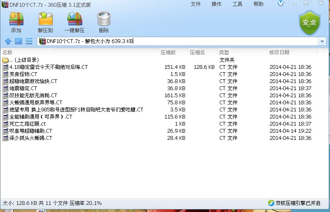The image size is (330, 212).
Task: Switch to large icon view
Action: point(18,41)
